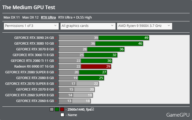The height and width of the screenshot is (120, 192).
Task: Click the red 29 fps bar for Radeon 6900 XT
Action: coord(96,67)
